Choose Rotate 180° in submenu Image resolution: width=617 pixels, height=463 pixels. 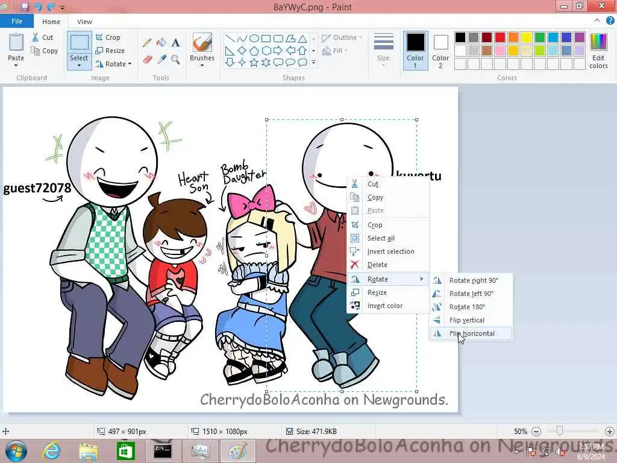(x=471, y=307)
